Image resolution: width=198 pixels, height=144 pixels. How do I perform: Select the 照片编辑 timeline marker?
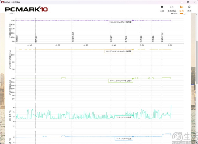(x=141, y=39)
